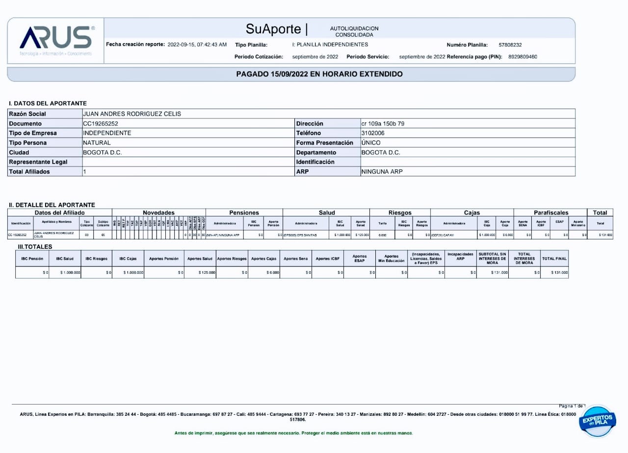Click the EPS SANITAS administrator cell

tap(300, 235)
